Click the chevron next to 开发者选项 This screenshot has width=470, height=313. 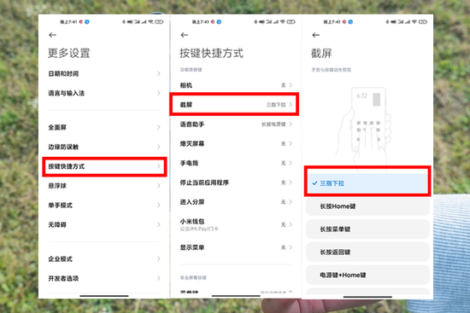pyautogui.click(x=159, y=278)
